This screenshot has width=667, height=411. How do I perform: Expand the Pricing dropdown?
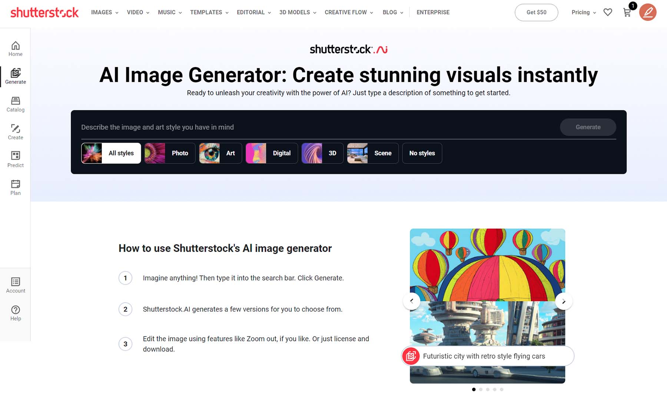coord(584,12)
